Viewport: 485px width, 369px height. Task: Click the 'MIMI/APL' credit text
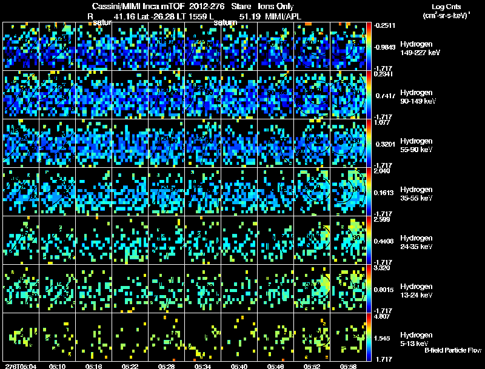[x=283, y=16]
